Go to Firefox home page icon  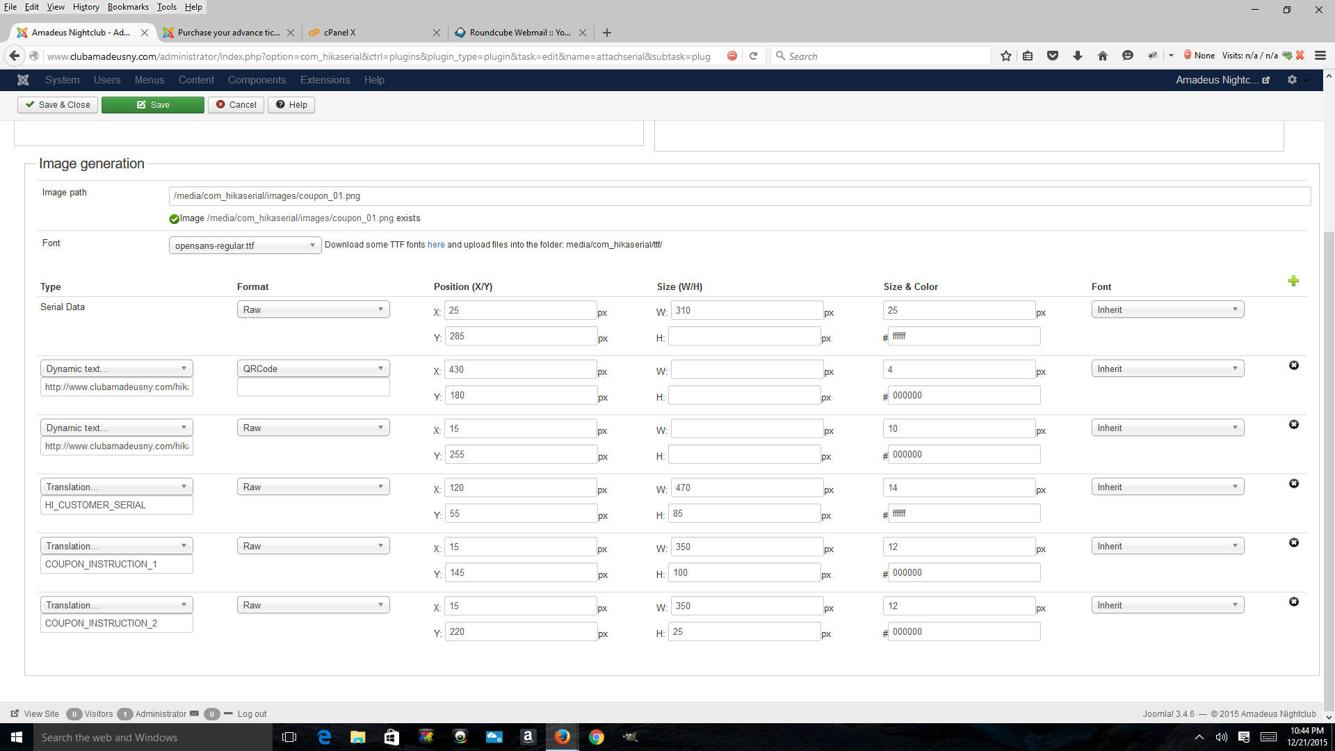tap(1102, 56)
